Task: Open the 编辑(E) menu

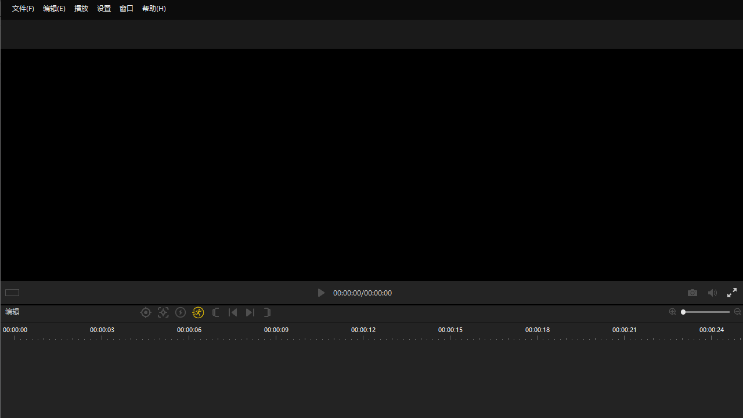Action: pos(54,9)
